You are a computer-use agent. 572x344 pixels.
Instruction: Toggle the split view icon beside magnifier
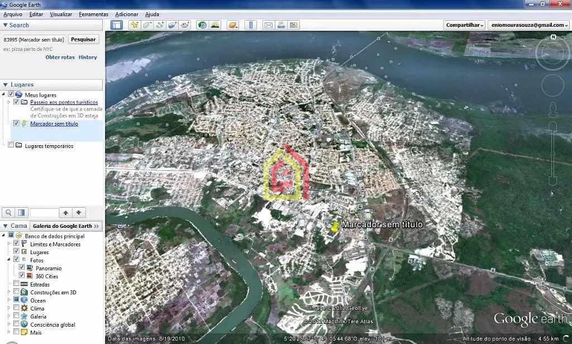(21, 212)
